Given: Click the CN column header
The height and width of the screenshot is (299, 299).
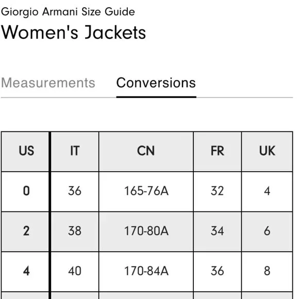Looking at the screenshot, I should point(146,152).
